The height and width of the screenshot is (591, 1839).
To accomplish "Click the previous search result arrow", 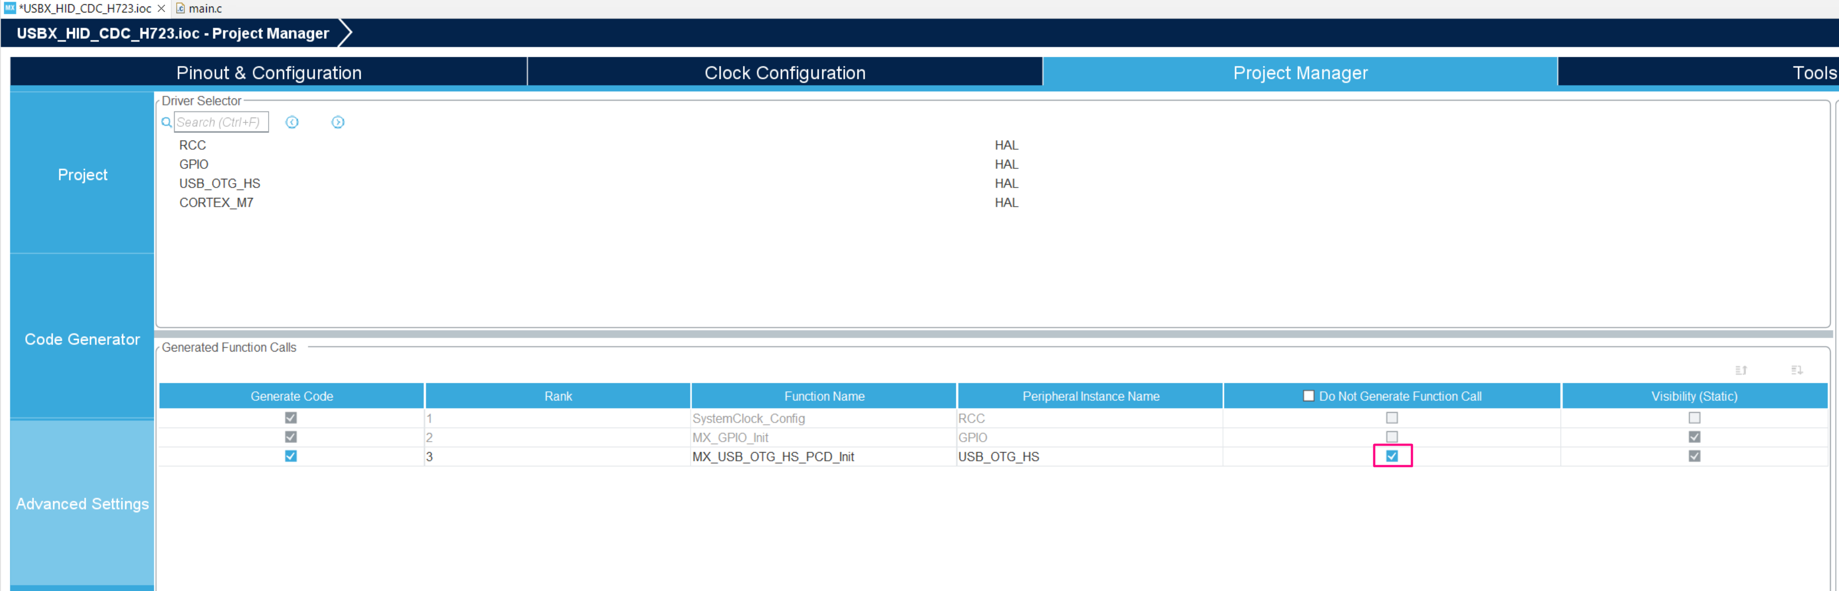I will [292, 122].
